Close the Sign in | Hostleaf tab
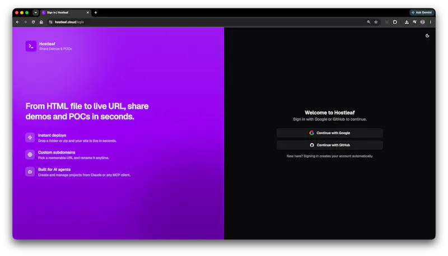Viewport: 448px width, 256px height. coord(88,12)
